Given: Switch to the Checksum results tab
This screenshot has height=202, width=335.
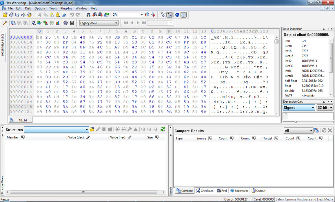Looking at the screenshot, I should (205, 191).
